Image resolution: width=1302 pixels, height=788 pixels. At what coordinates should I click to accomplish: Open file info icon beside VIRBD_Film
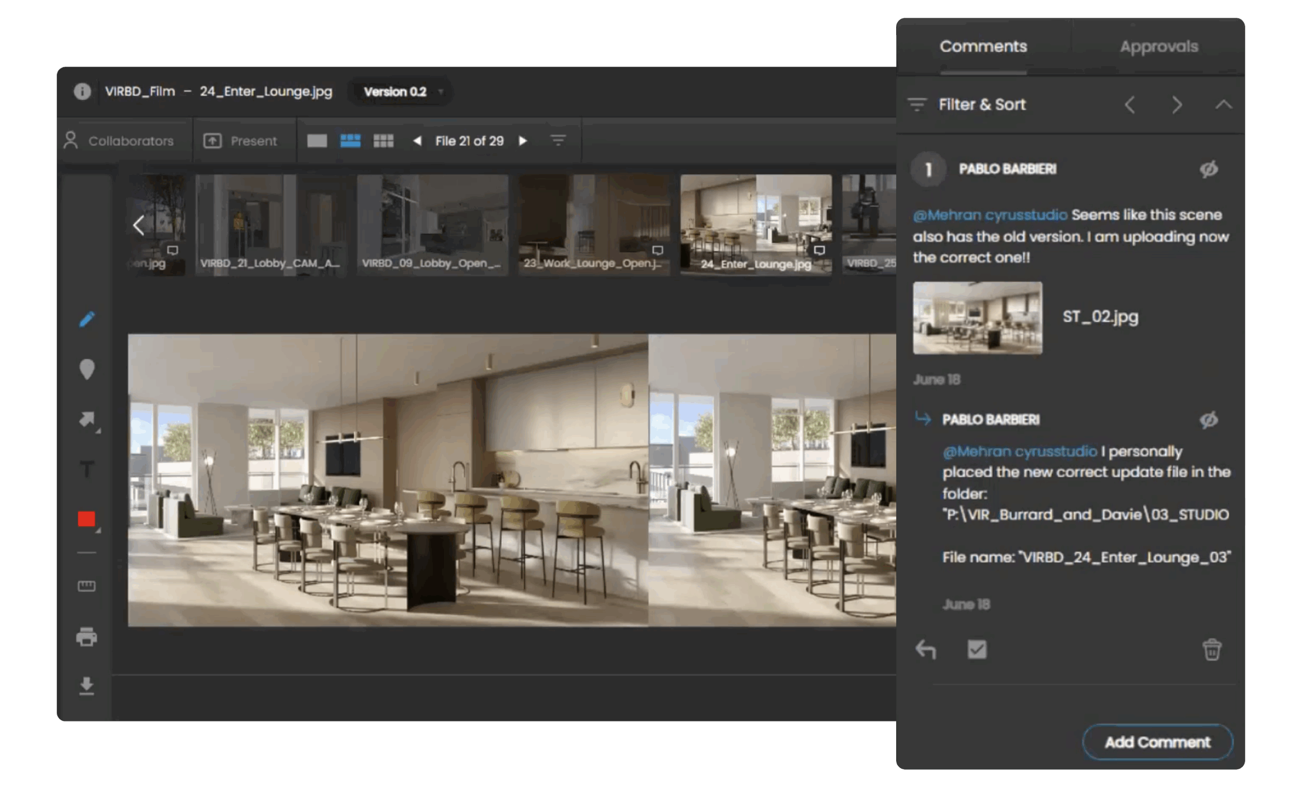82,92
